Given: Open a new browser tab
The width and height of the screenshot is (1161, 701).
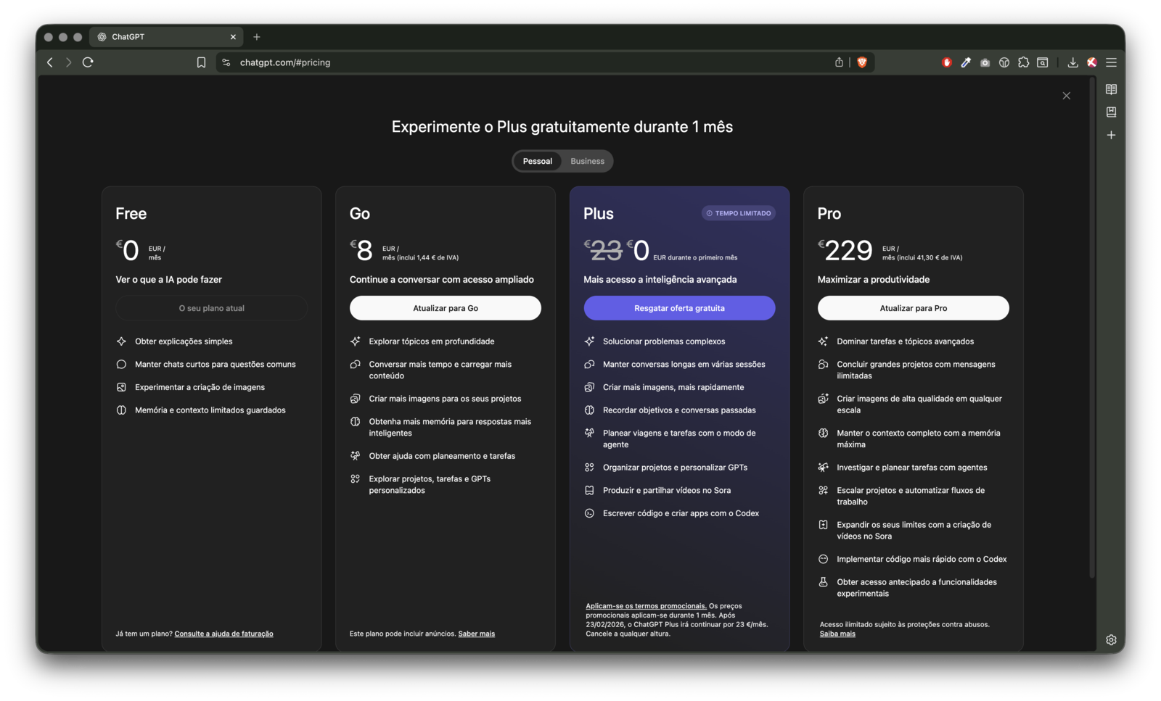Looking at the screenshot, I should (256, 37).
